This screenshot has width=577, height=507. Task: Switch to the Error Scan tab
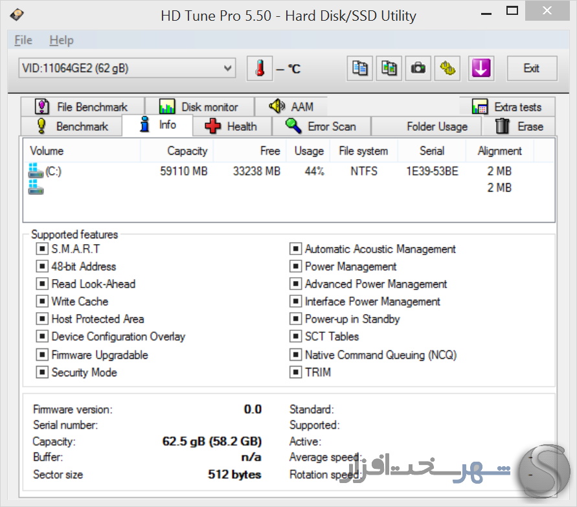[x=321, y=126]
